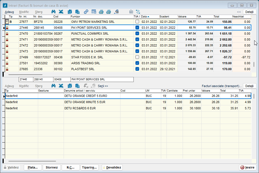Open the print icon in top toolbar

click(102, 12)
